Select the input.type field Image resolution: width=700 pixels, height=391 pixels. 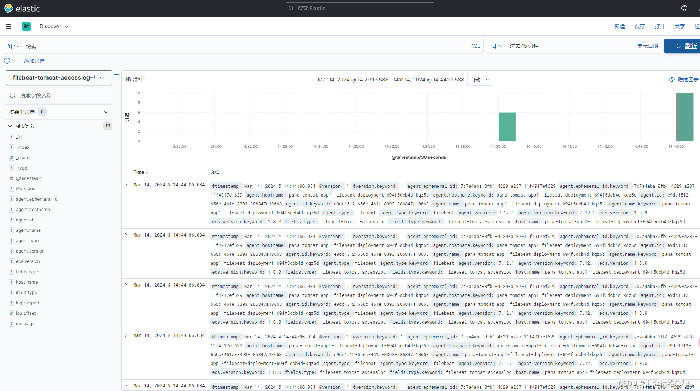(26, 293)
